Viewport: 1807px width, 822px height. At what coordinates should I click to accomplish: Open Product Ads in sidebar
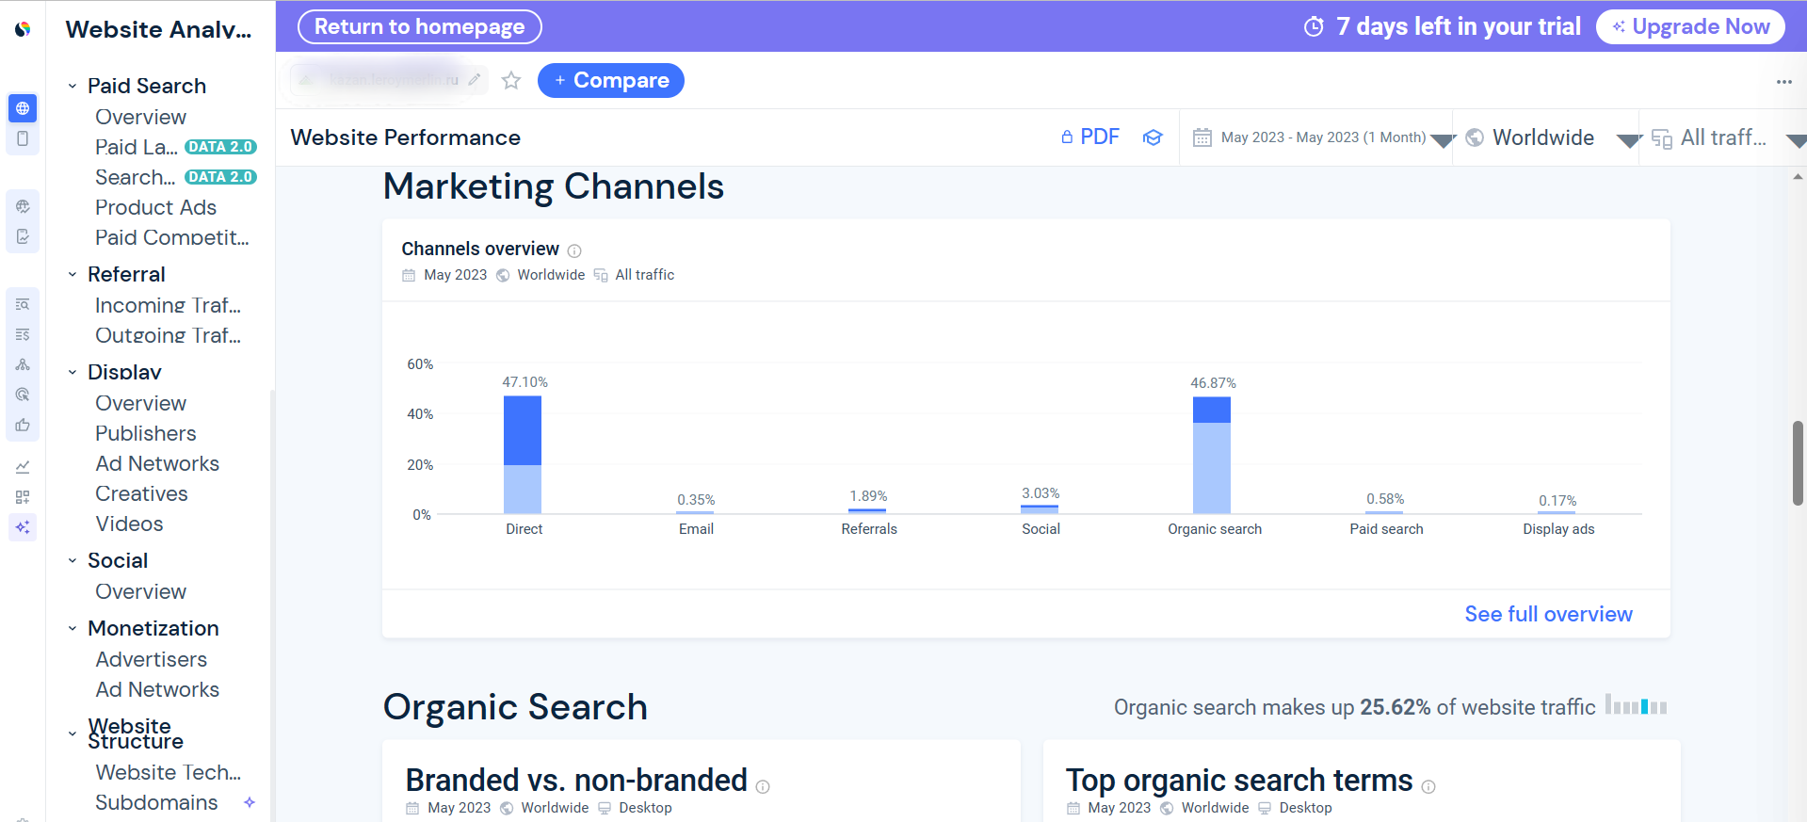(x=155, y=207)
